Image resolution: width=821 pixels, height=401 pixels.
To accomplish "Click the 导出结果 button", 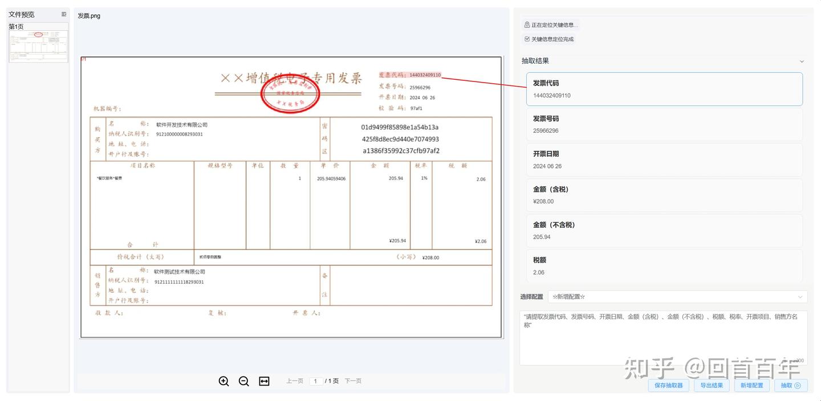I will (x=712, y=385).
